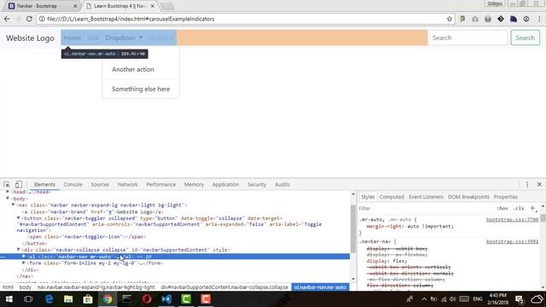Open the volume control in system tray

(453, 299)
